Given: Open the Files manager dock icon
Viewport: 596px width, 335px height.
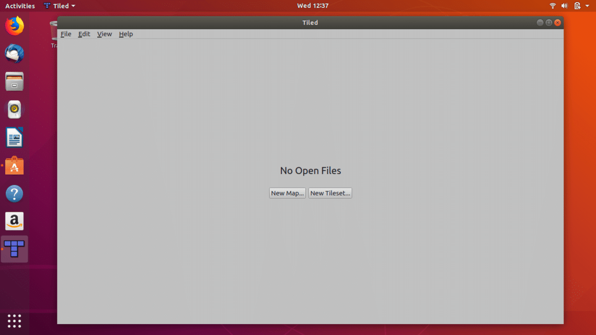Looking at the screenshot, I should point(14,82).
